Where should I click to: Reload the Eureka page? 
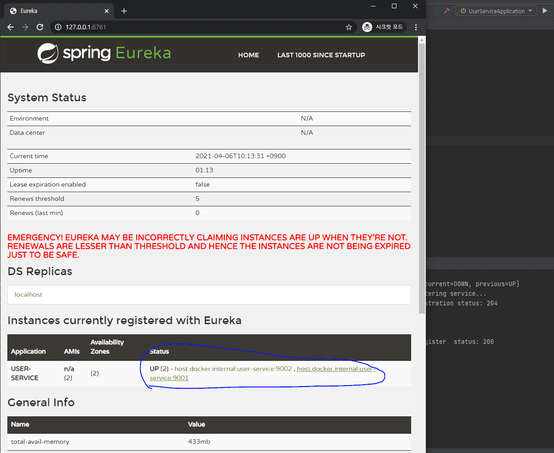[40, 27]
